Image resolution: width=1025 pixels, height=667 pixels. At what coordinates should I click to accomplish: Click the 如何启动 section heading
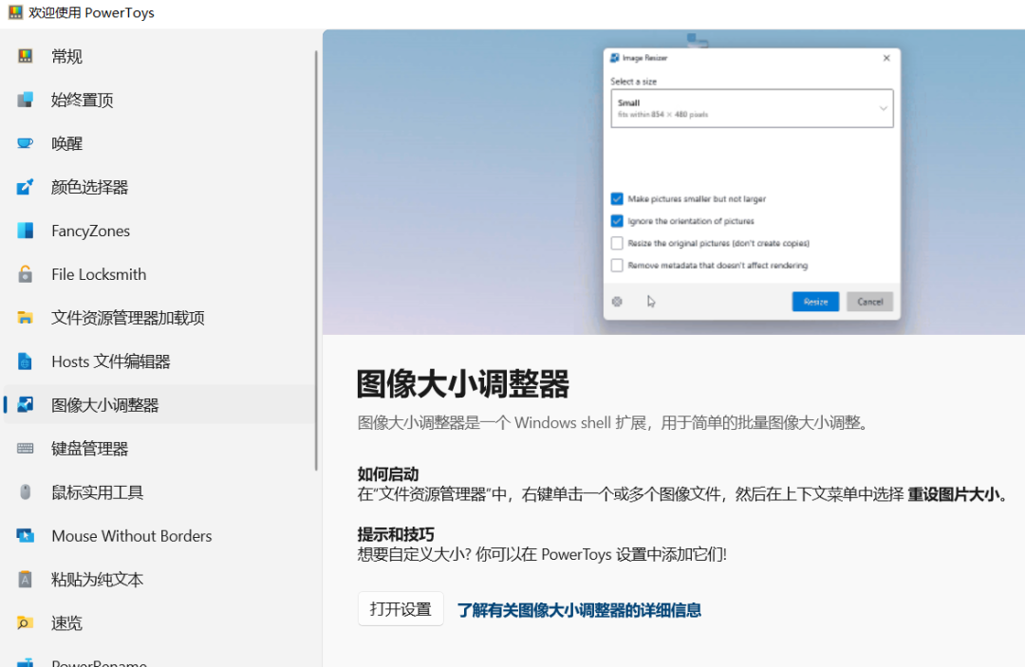pyautogui.click(x=387, y=473)
